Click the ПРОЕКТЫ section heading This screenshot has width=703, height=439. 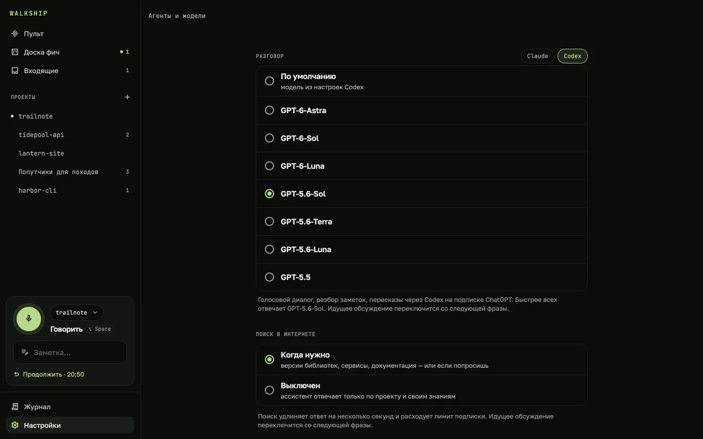23,97
